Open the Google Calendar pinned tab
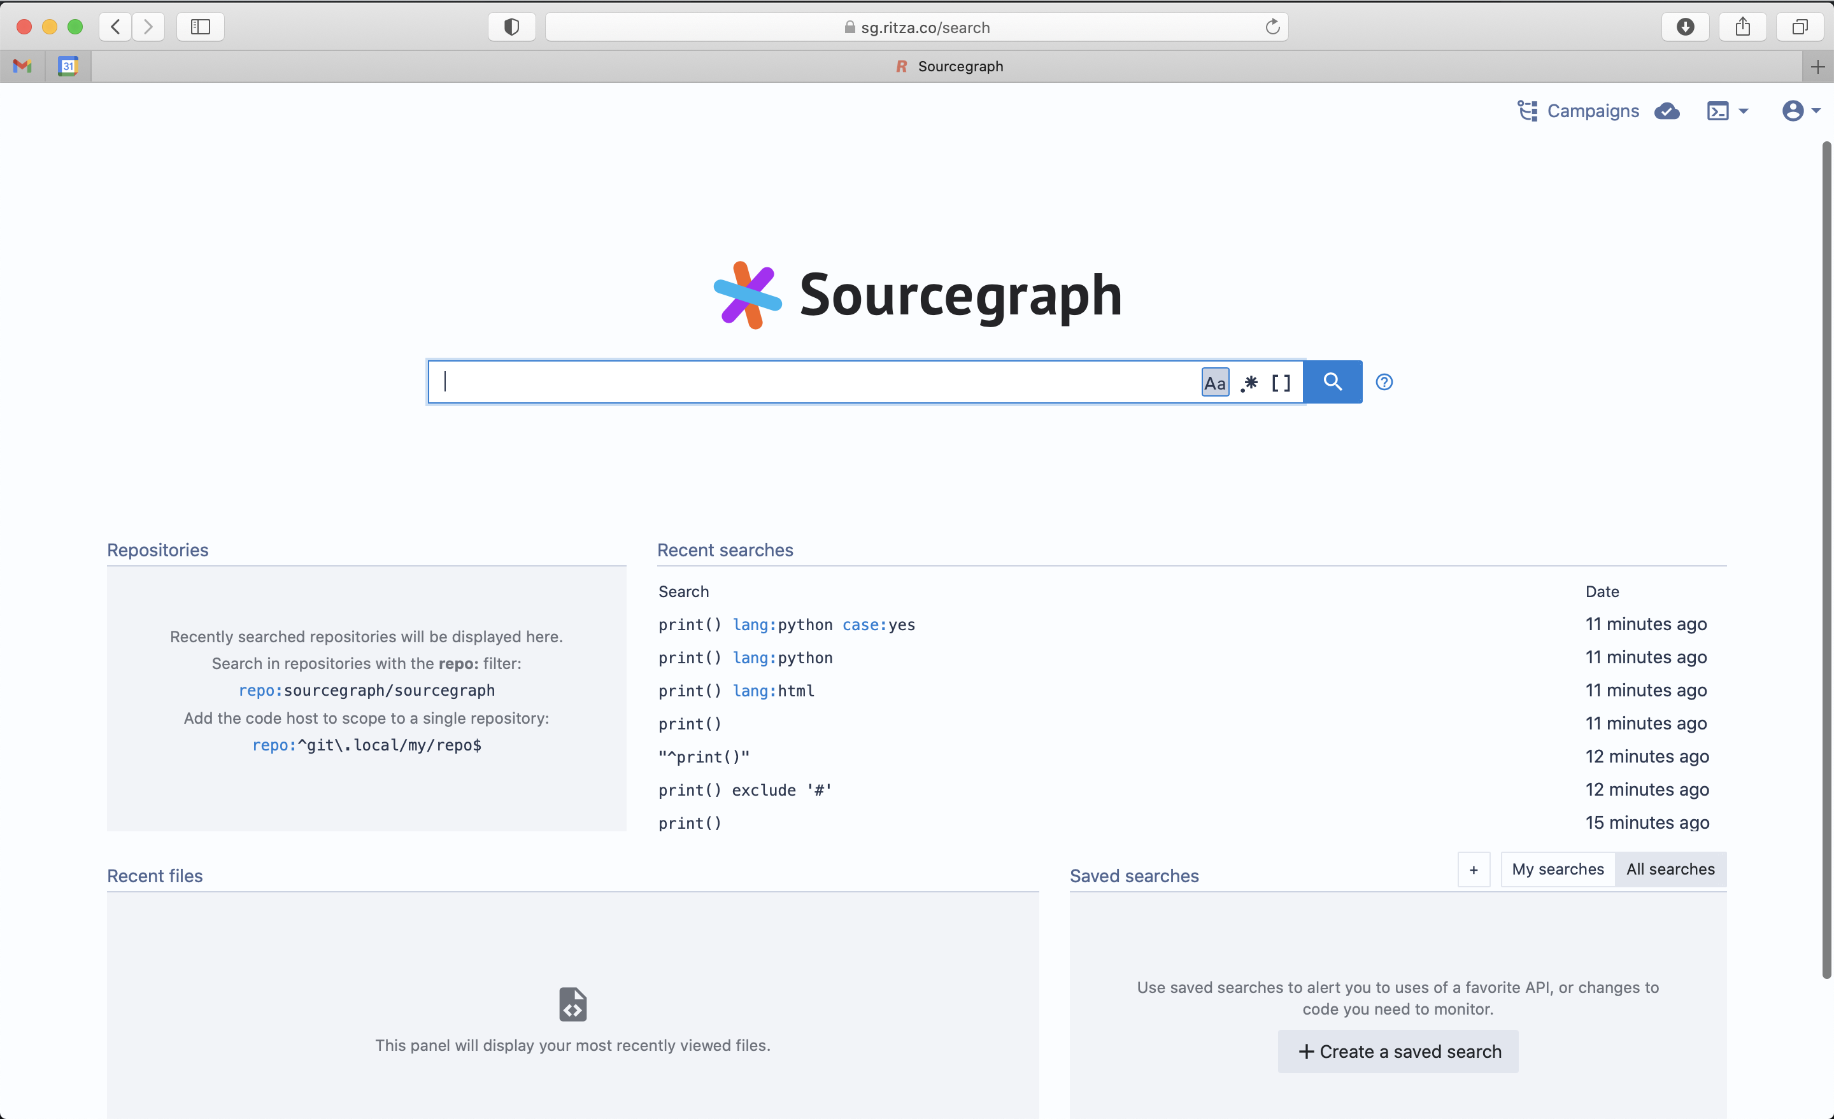This screenshot has width=1834, height=1119. [x=68, y=66]
